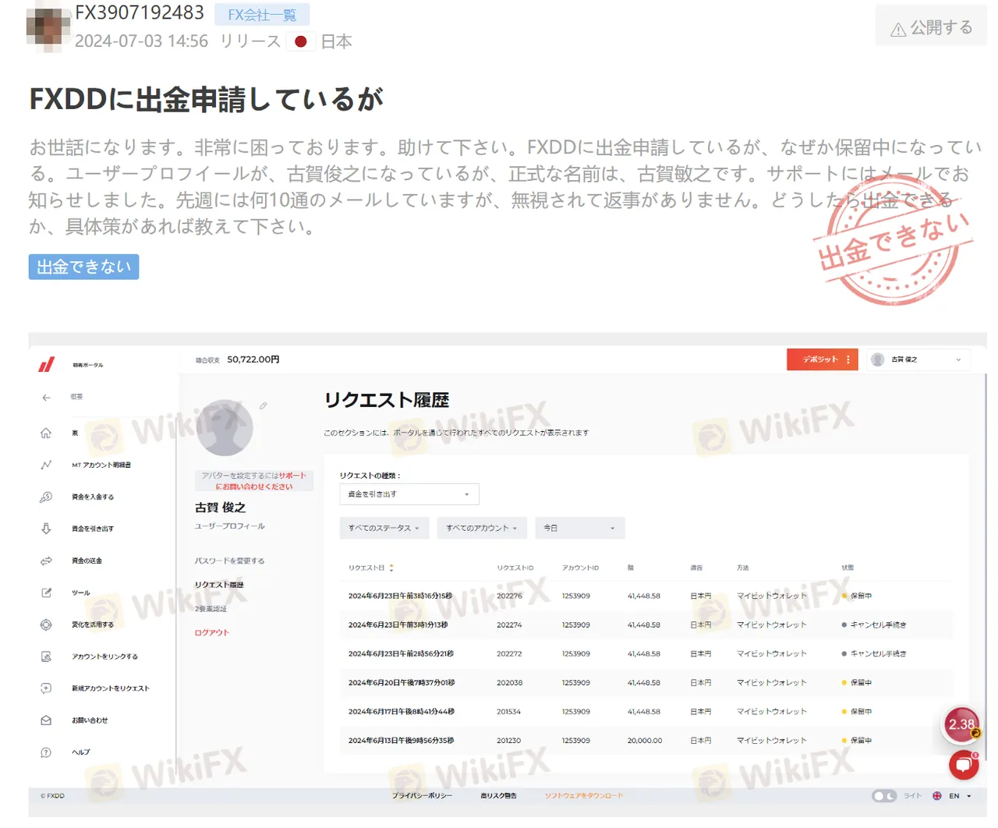The image size is (998, 828).
Task: Open the home icon in the sidebar
Action: tap(46, 433)
